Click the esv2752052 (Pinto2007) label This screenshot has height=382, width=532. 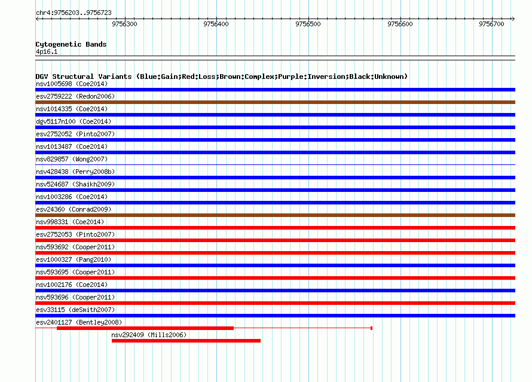coord(75,134)
